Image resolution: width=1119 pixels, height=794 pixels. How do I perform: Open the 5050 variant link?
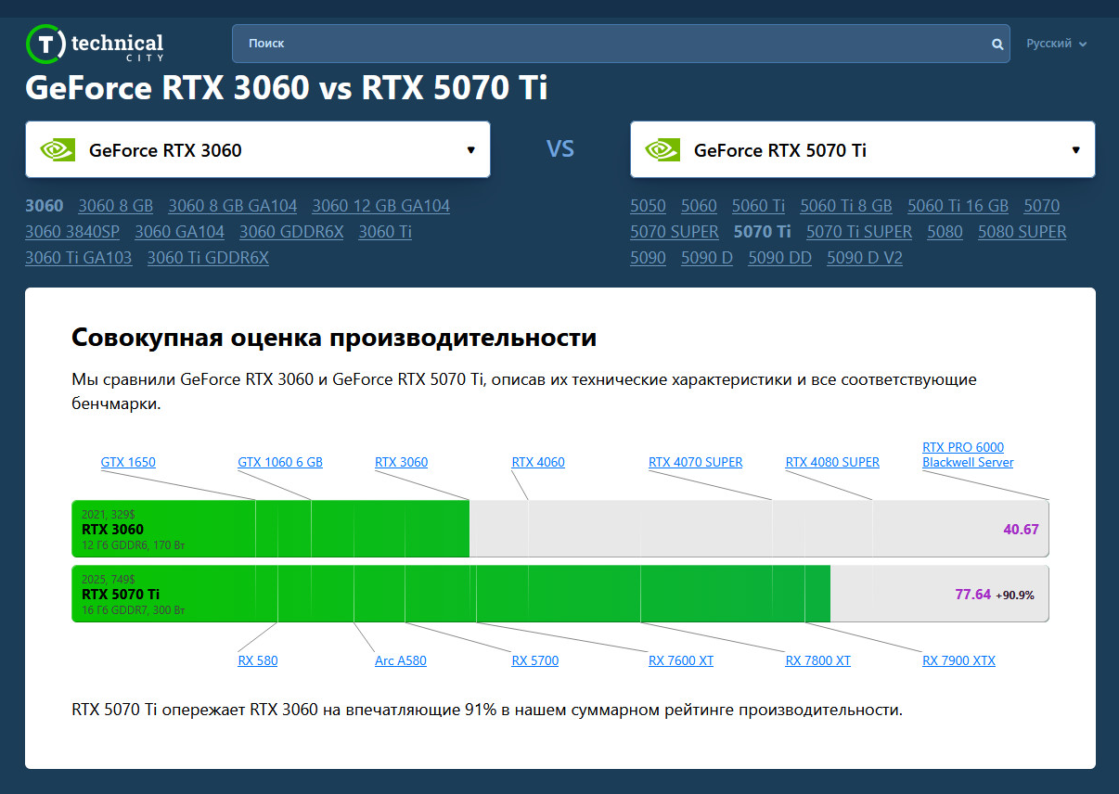[649, 206]
